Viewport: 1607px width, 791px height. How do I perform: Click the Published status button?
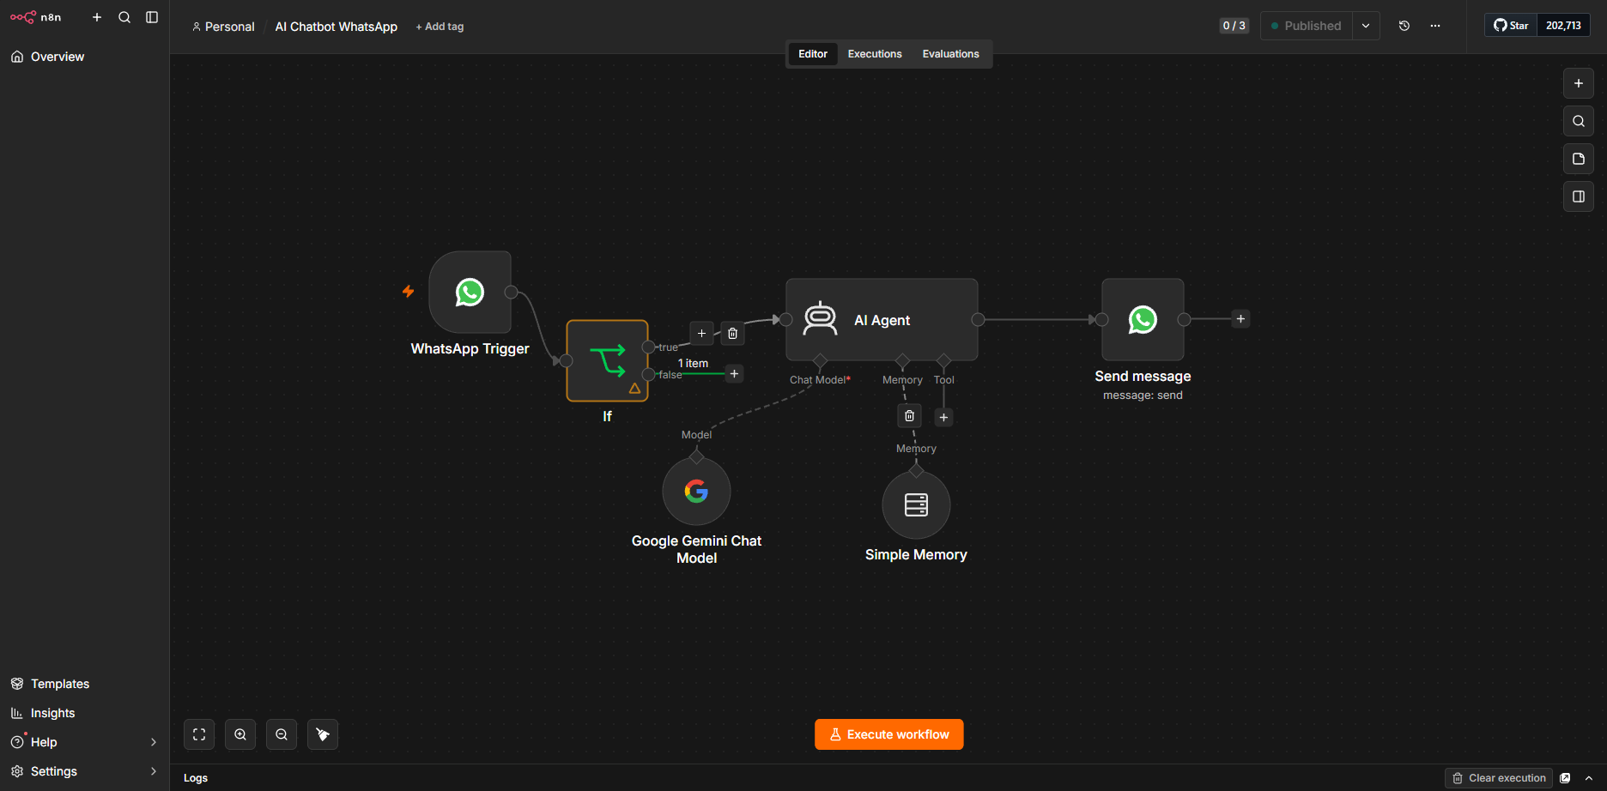(1307, 26)
